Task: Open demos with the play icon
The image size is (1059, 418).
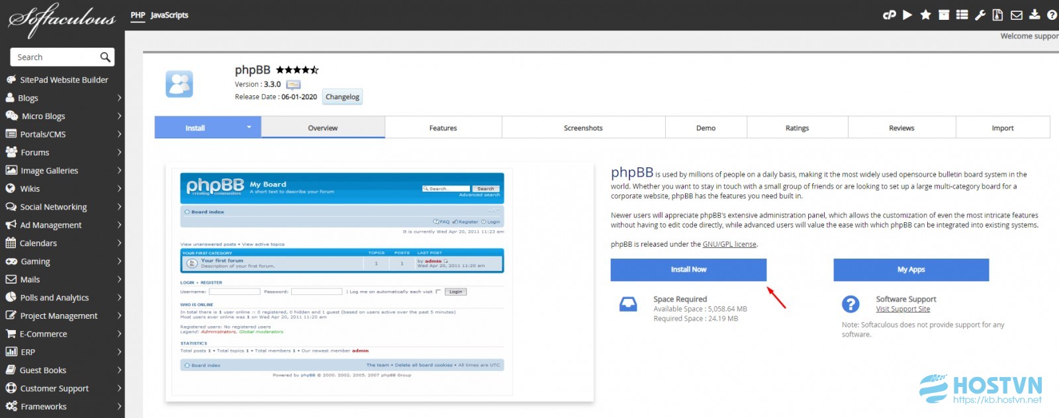Action: pos(907,15)
